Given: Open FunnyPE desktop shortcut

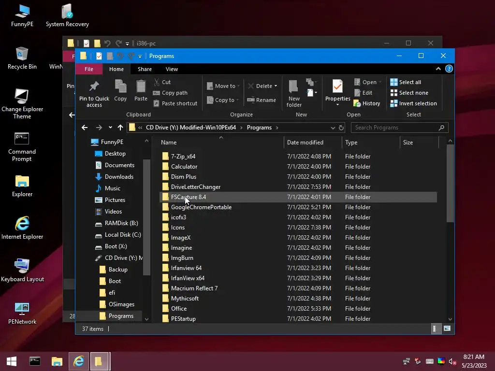Looking at the screenshot, I should pyautogui.click(x=22, y=15).
